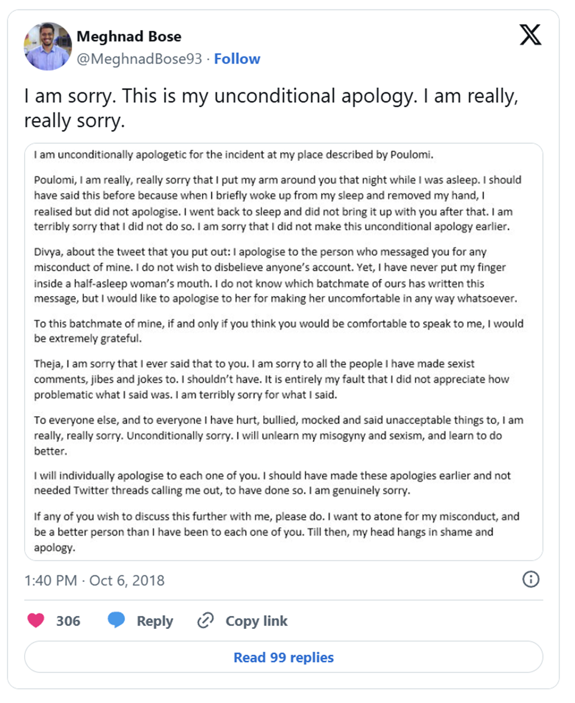Click the blue reply bubble icon
Screen dimensions: 575x703
pos(117,621)
